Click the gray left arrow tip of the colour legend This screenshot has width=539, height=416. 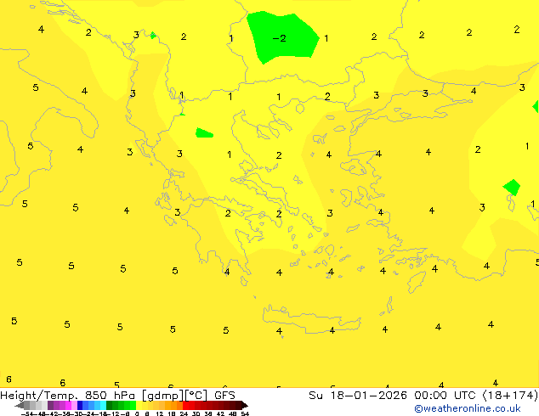click(x=18, y=405)
